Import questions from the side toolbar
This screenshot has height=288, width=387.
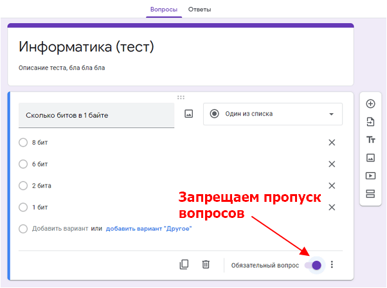[370, 122]
